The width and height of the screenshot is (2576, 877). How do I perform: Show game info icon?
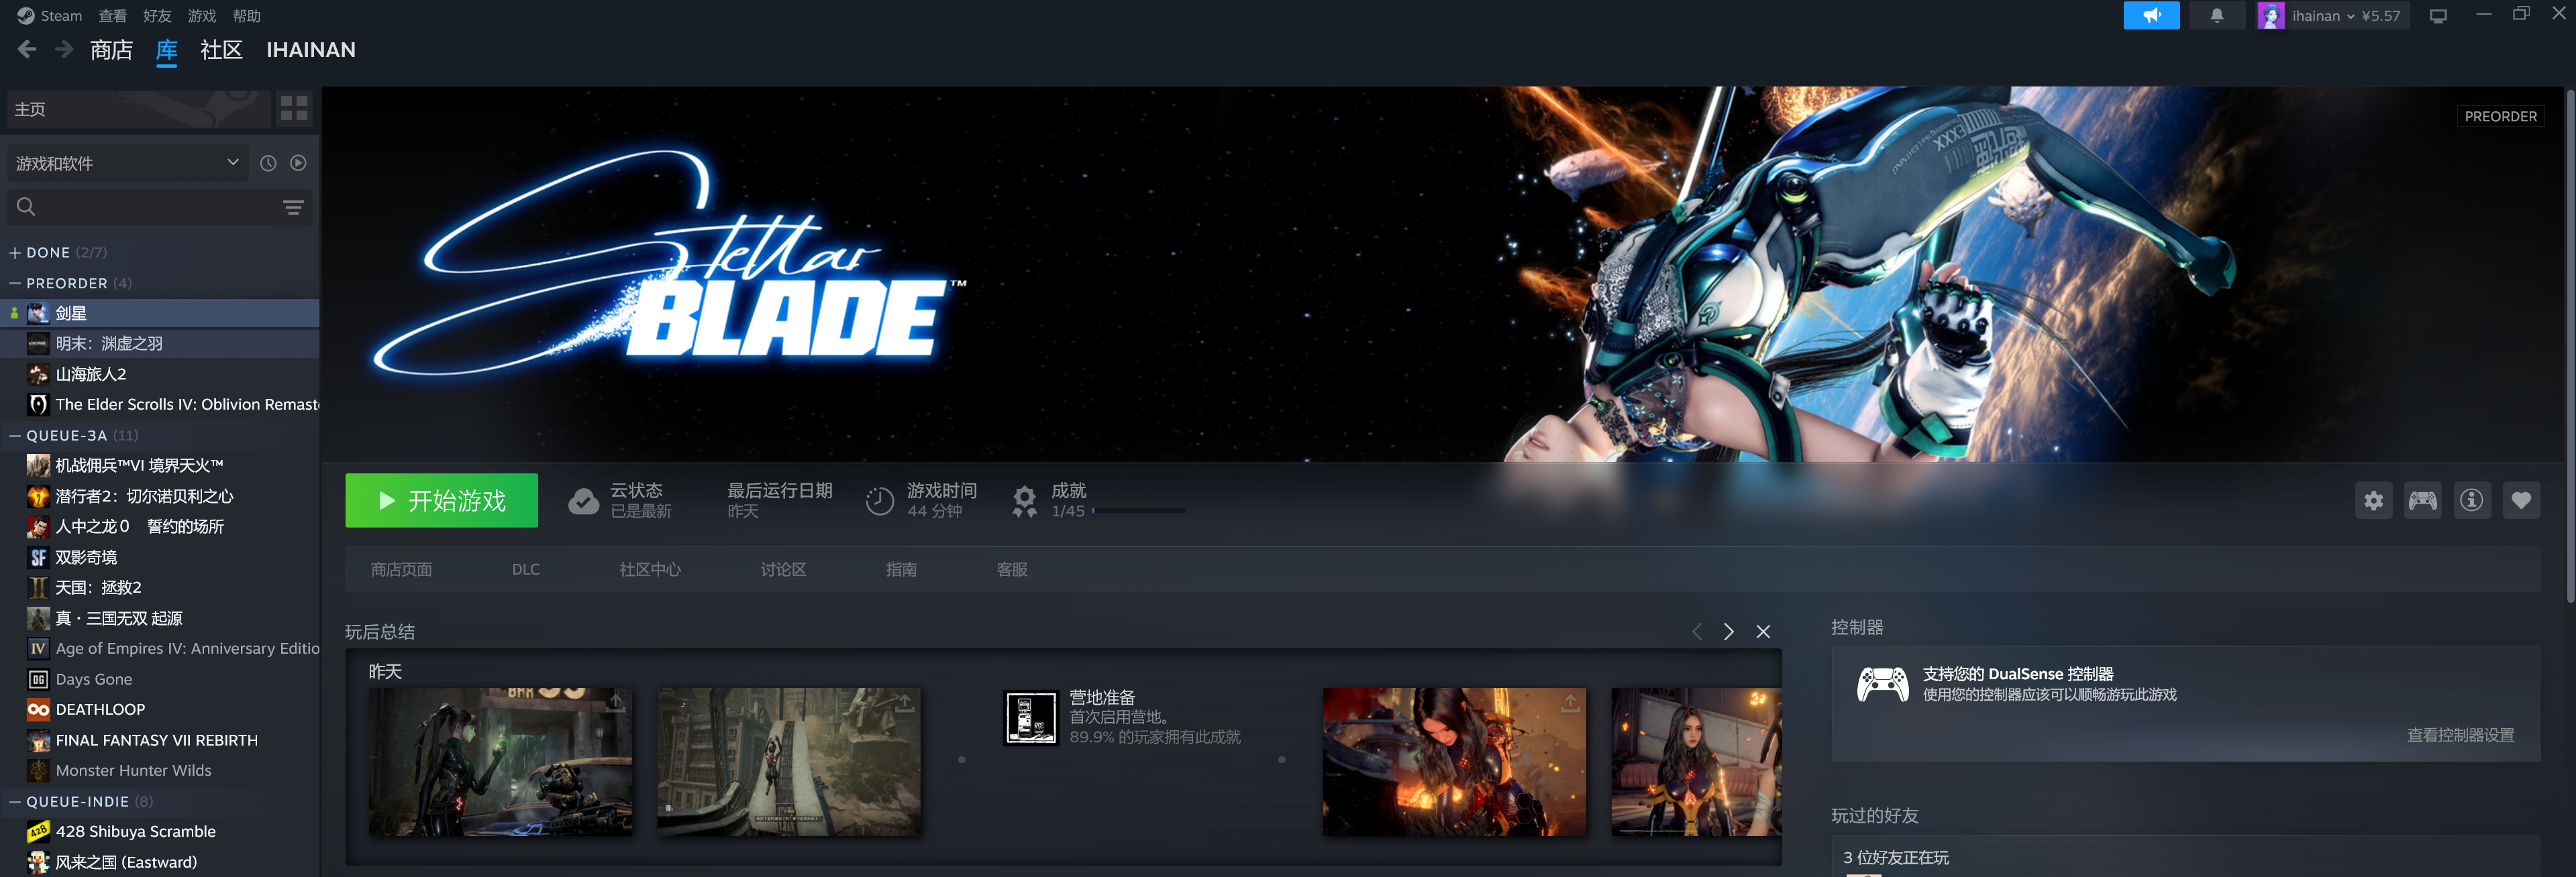(x=2472, y=500)
